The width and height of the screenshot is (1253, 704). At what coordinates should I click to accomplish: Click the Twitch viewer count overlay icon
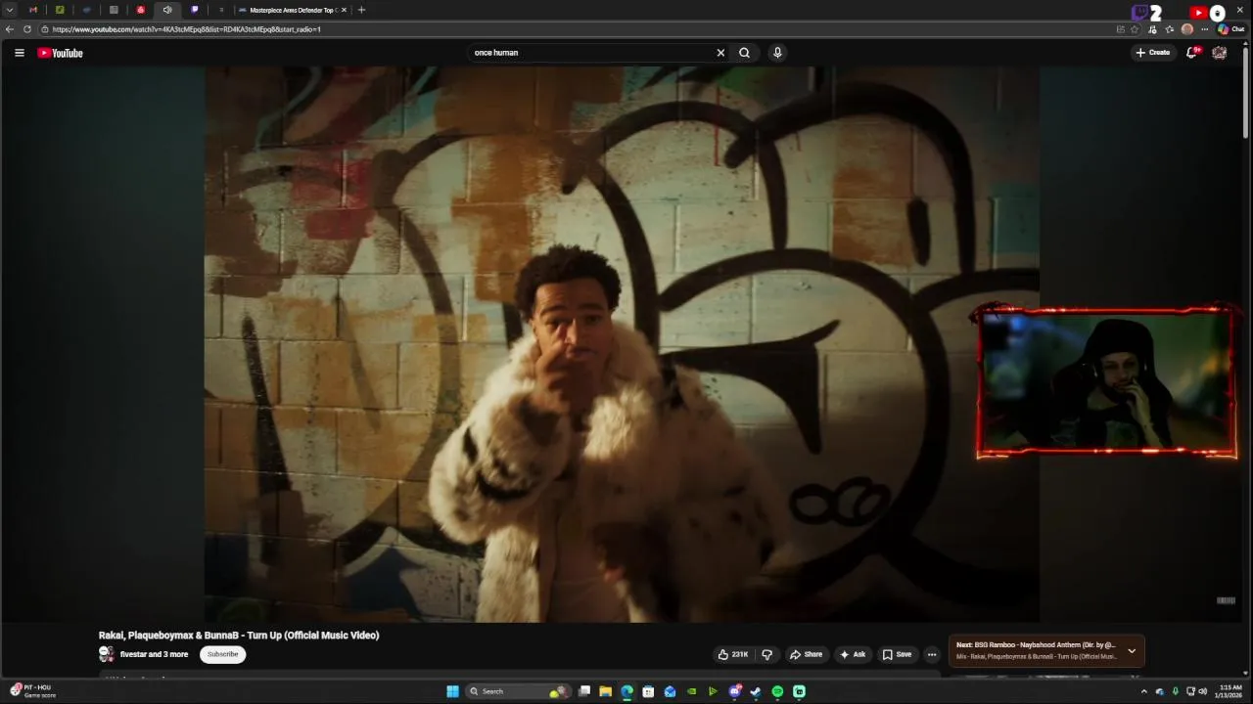(x=1140, y=13)
